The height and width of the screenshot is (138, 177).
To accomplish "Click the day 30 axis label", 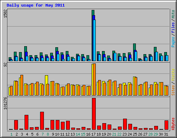I will (x=161, y=134).
